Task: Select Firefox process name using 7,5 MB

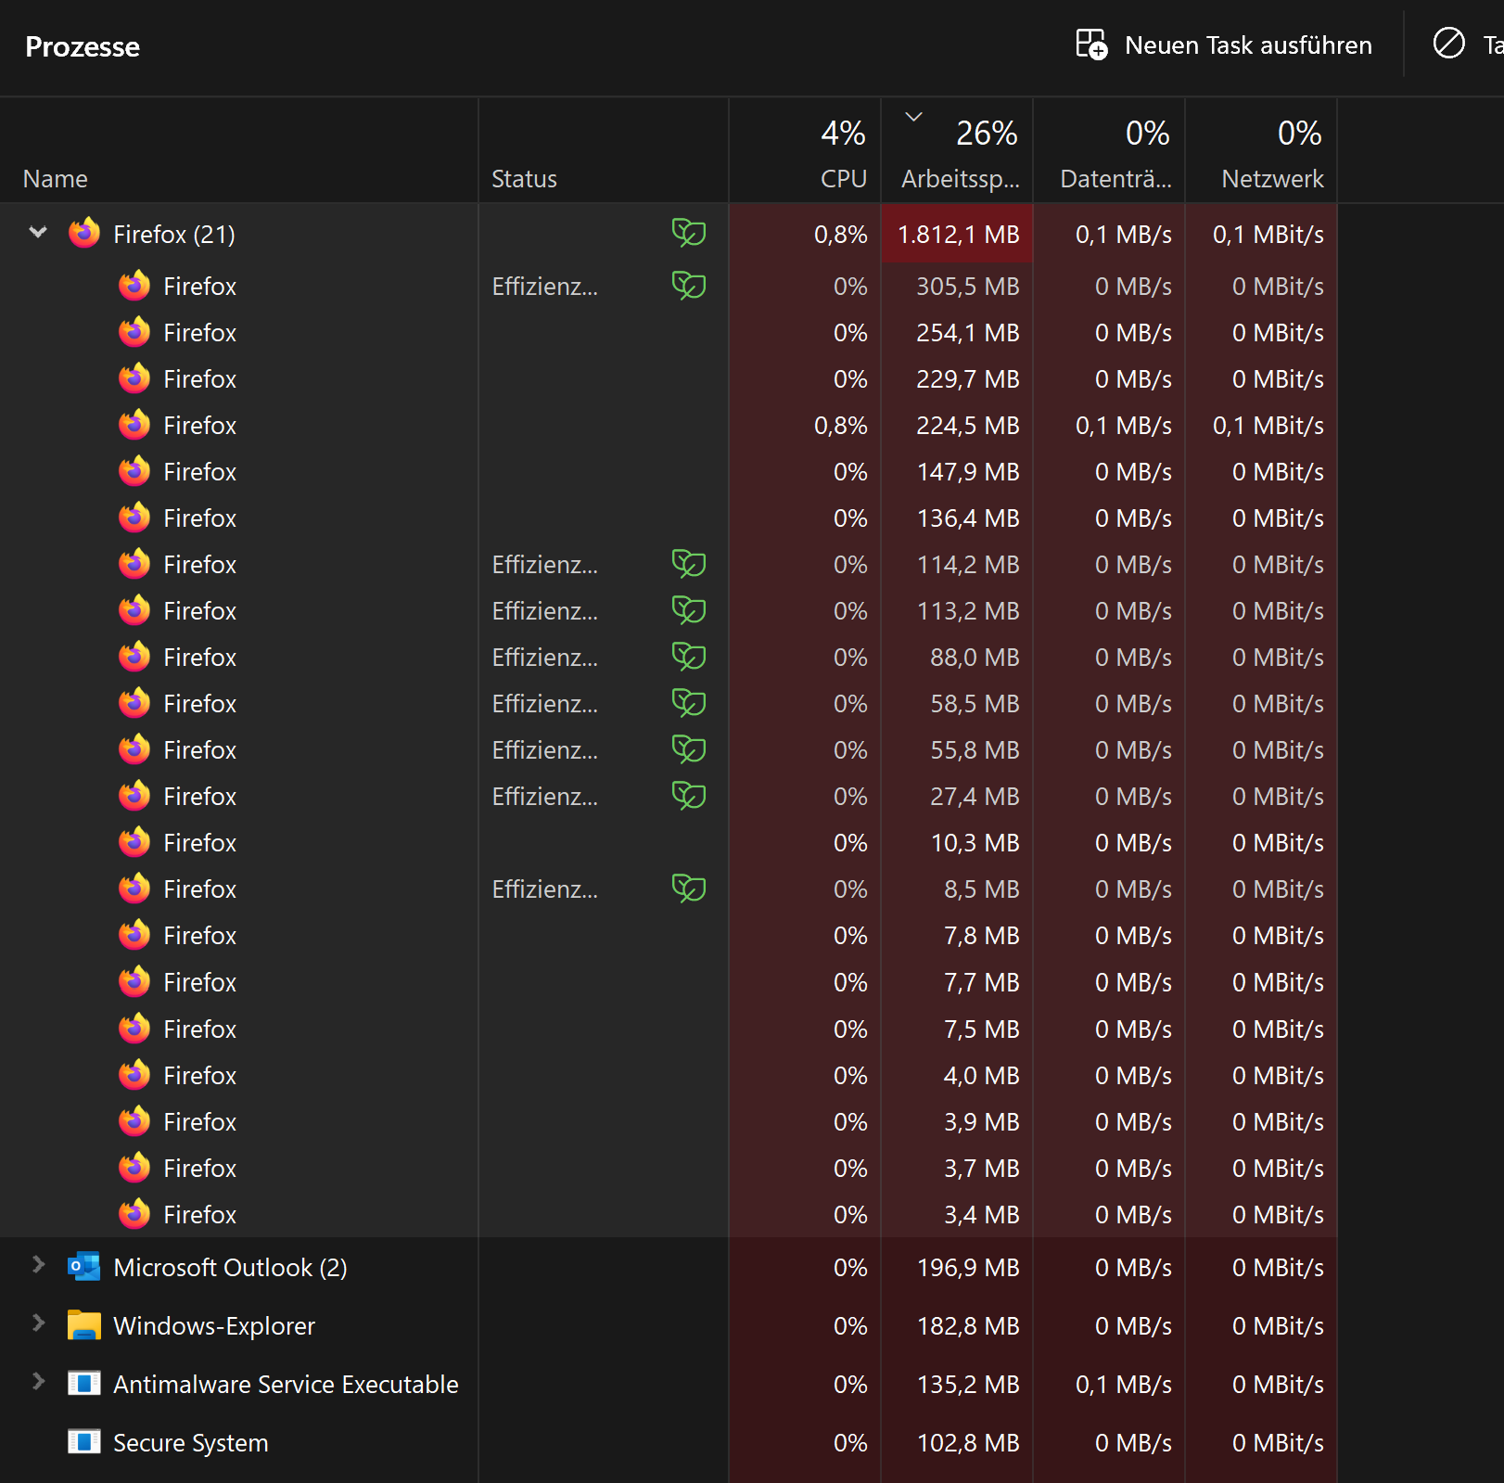Action: (199, 1029)
